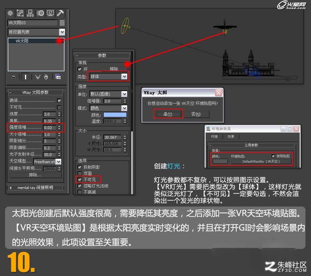The width and height of the screenshot is (311, 276).
Task: Collapse the 公用参数 rollout
Action: (x=251, y=145)
